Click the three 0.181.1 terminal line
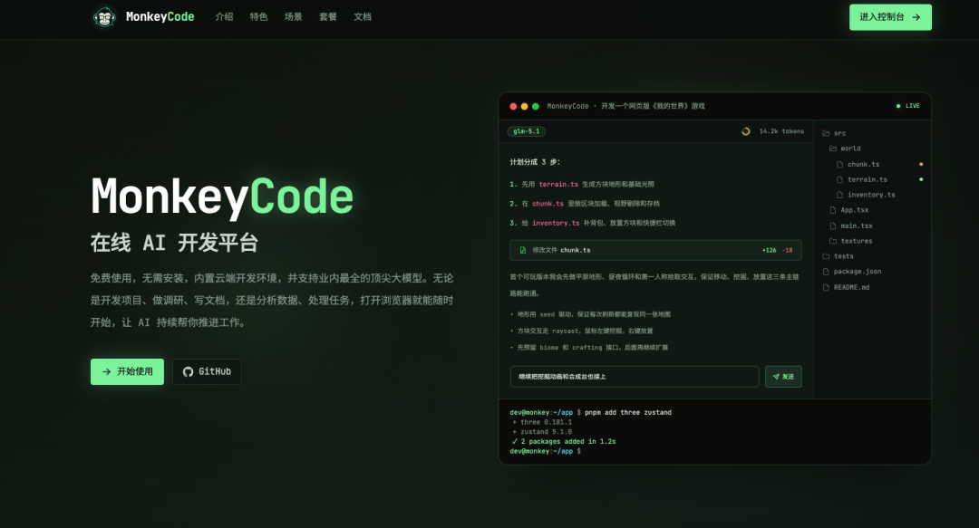 pyautogui.click(x=542, y=422)
